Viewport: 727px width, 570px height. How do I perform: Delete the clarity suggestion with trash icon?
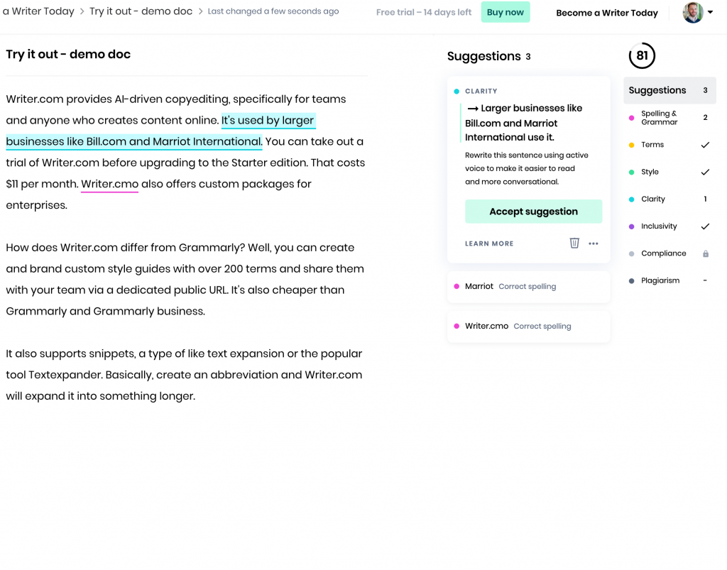tap(574, 243)
